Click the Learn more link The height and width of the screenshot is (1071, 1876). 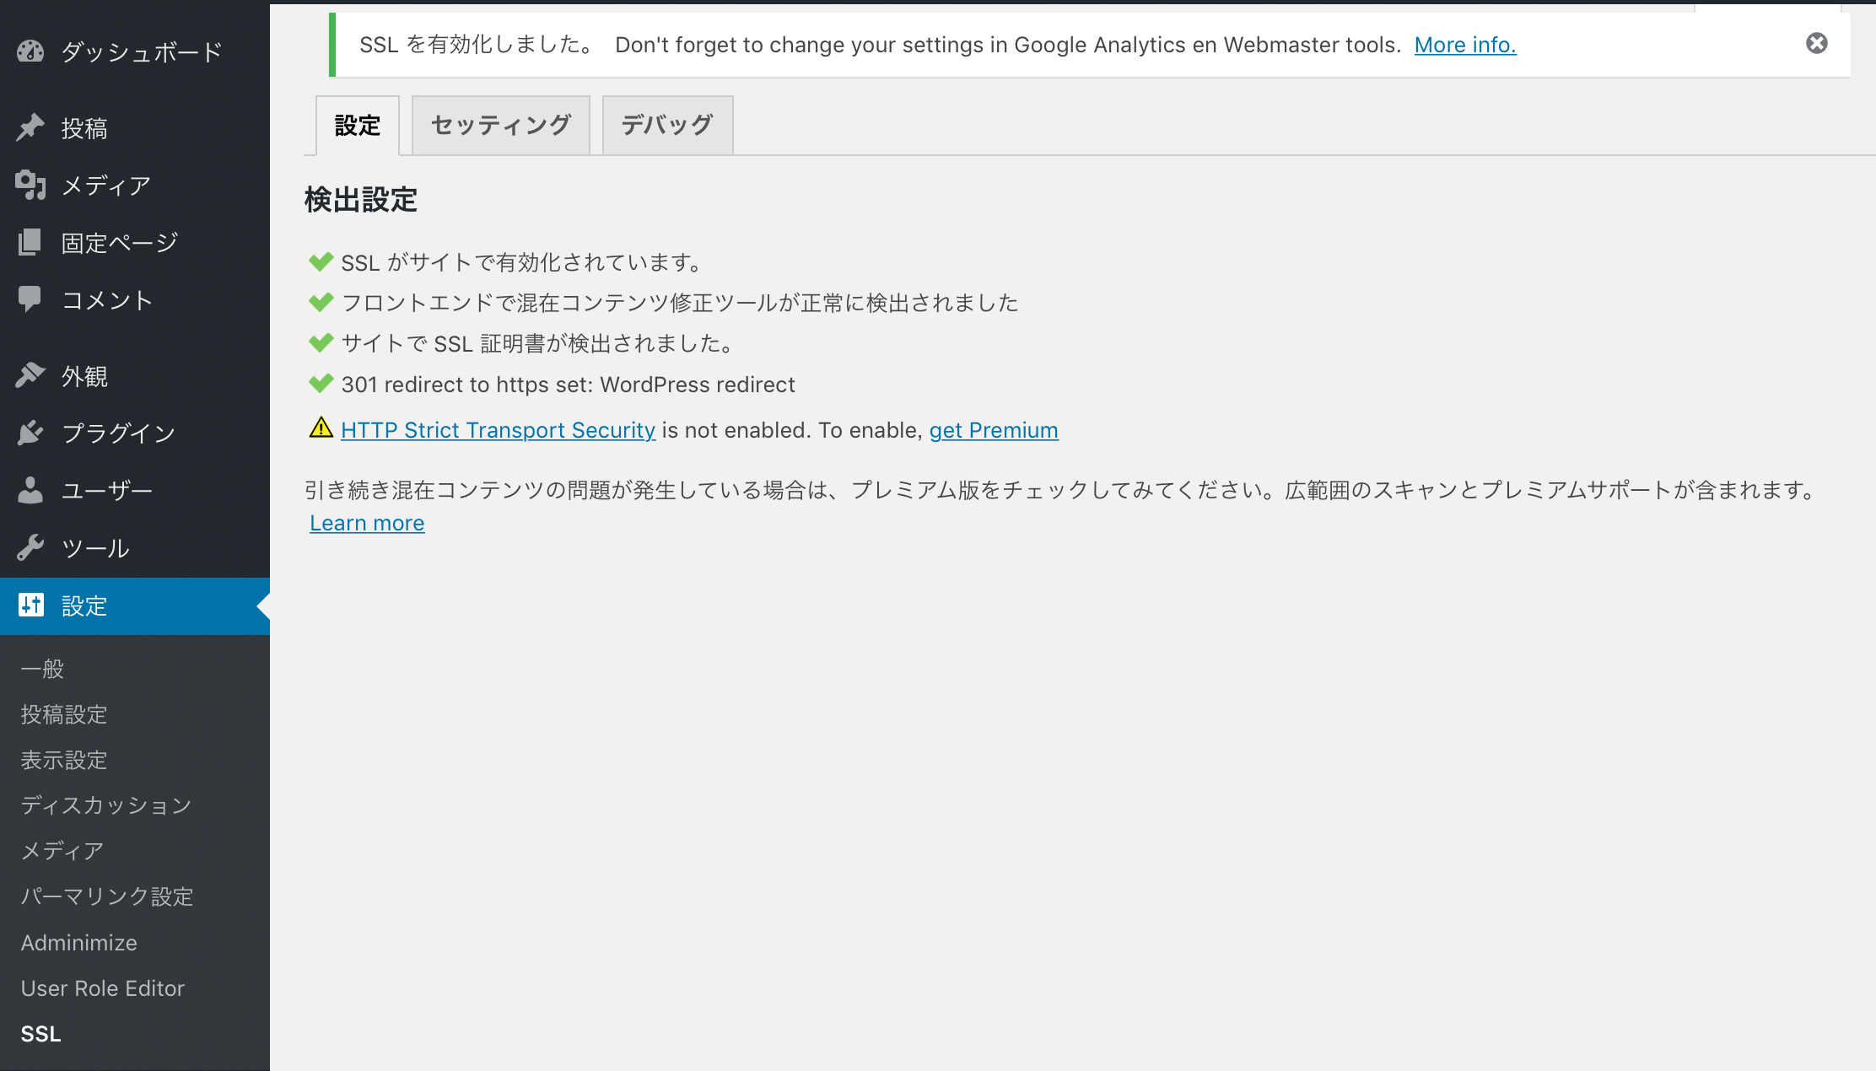[x=367, y=523]
